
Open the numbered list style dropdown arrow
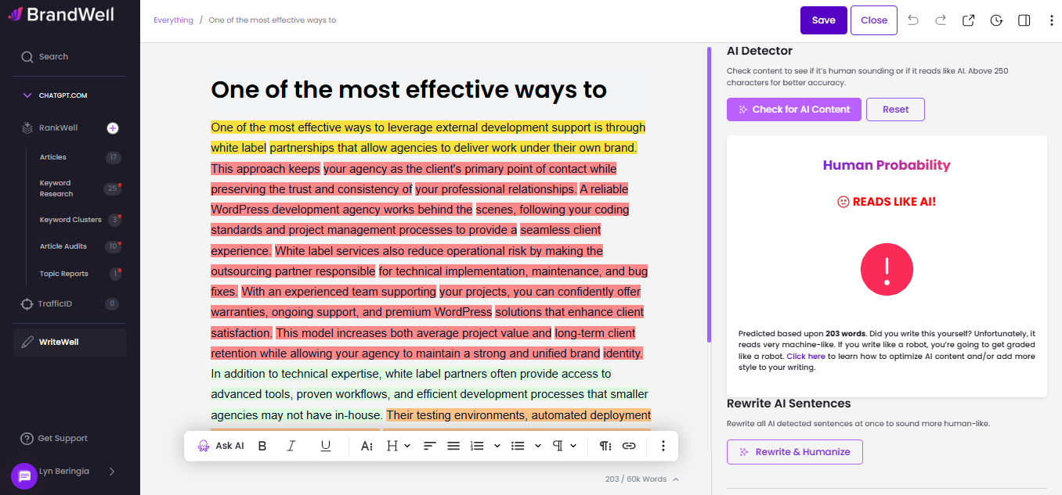coord(497,446)
